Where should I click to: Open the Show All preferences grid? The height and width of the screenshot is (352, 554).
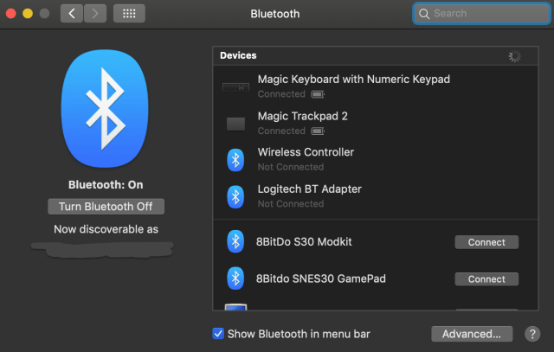click(x=129, y=14)
